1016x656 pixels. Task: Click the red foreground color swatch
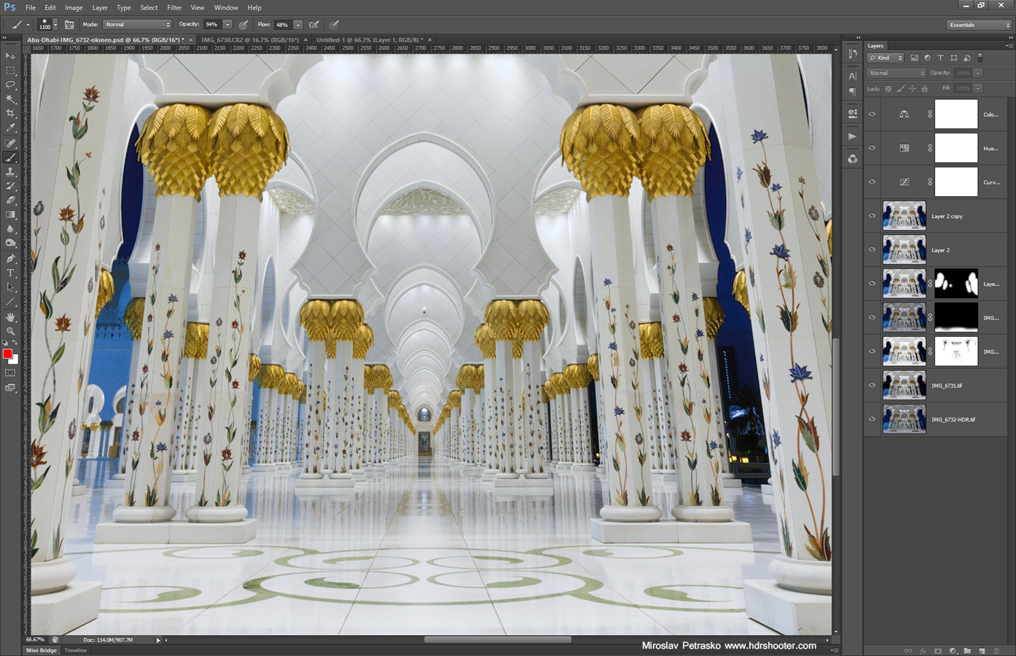point(9,355)
